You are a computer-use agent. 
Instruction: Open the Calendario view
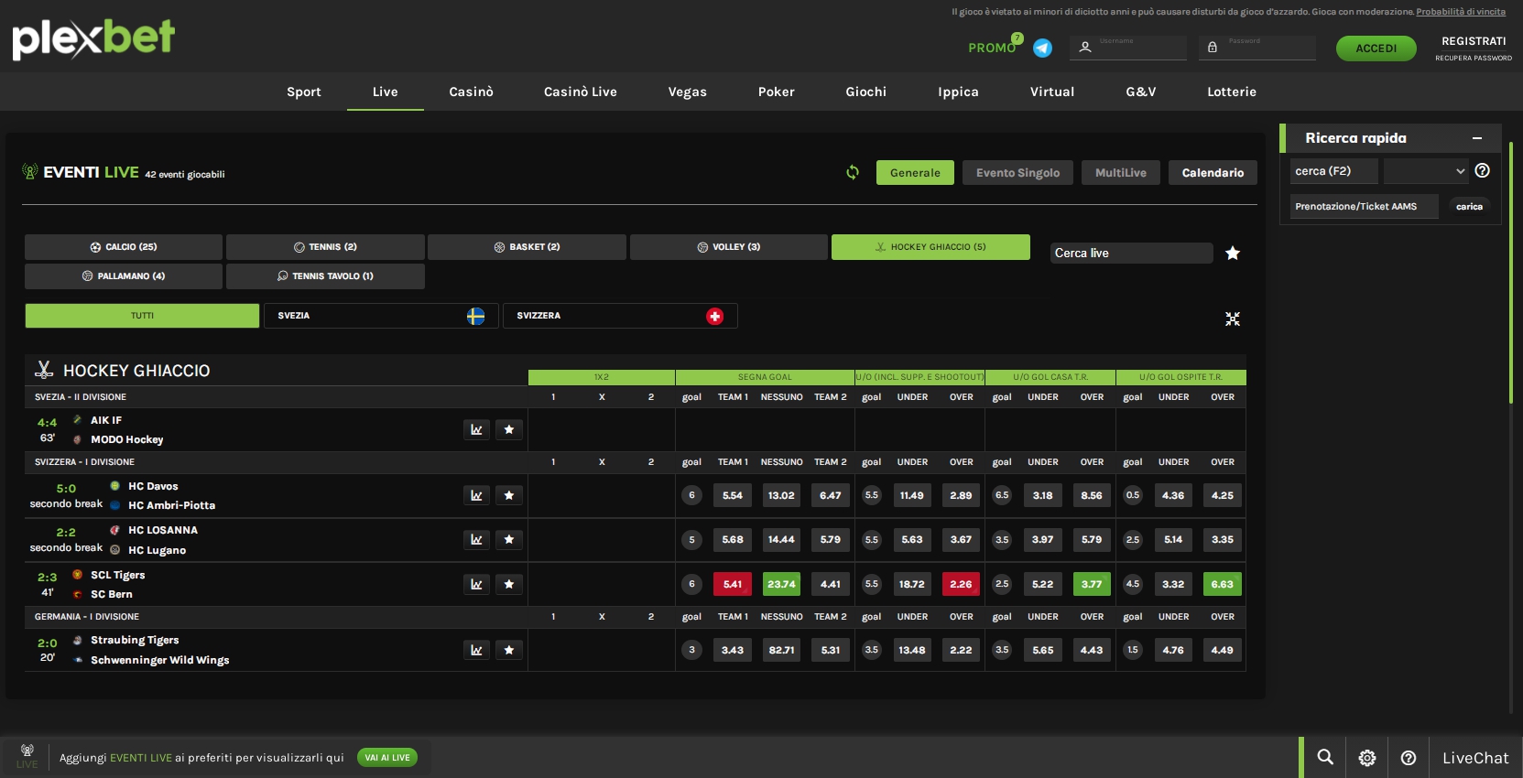pos(1213,173)
